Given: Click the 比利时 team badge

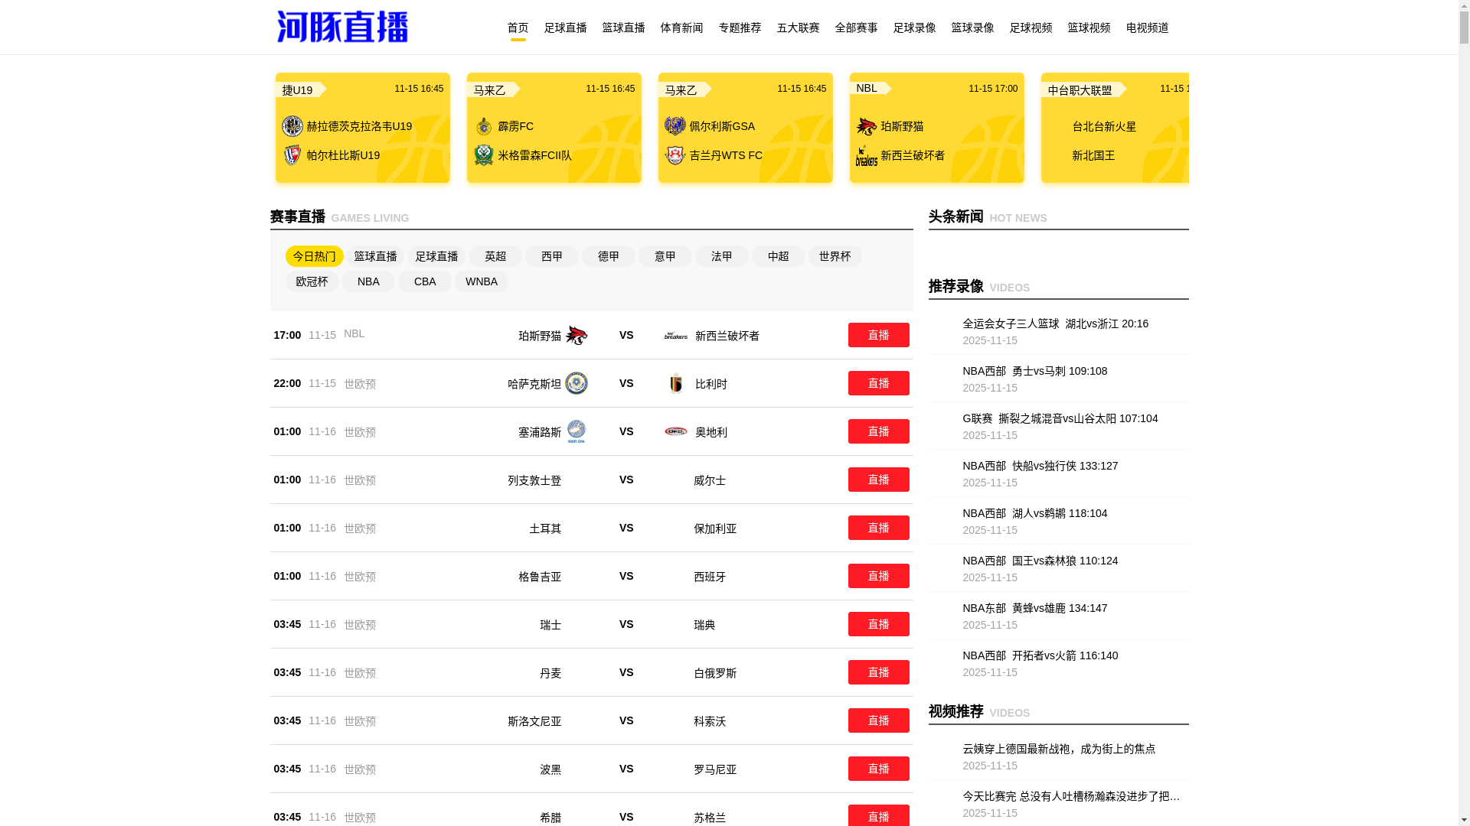Looking at the screenshot, I should tap(675, 383).
